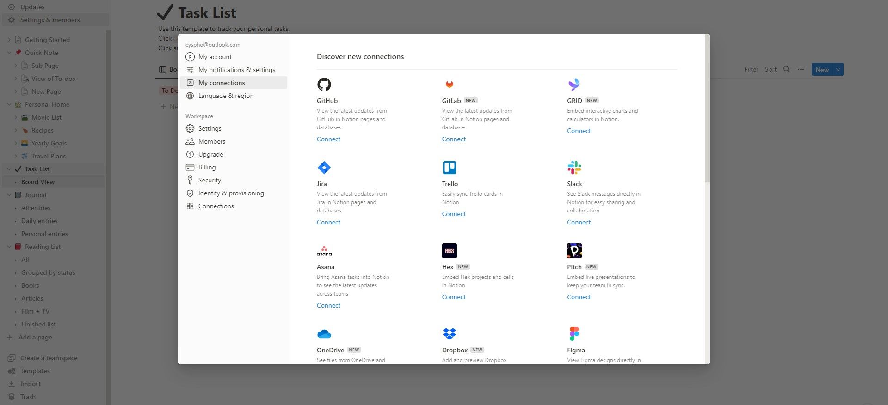Open the Travel Plans page
This screenshot has width=888, height=405.
pos(49,156)
